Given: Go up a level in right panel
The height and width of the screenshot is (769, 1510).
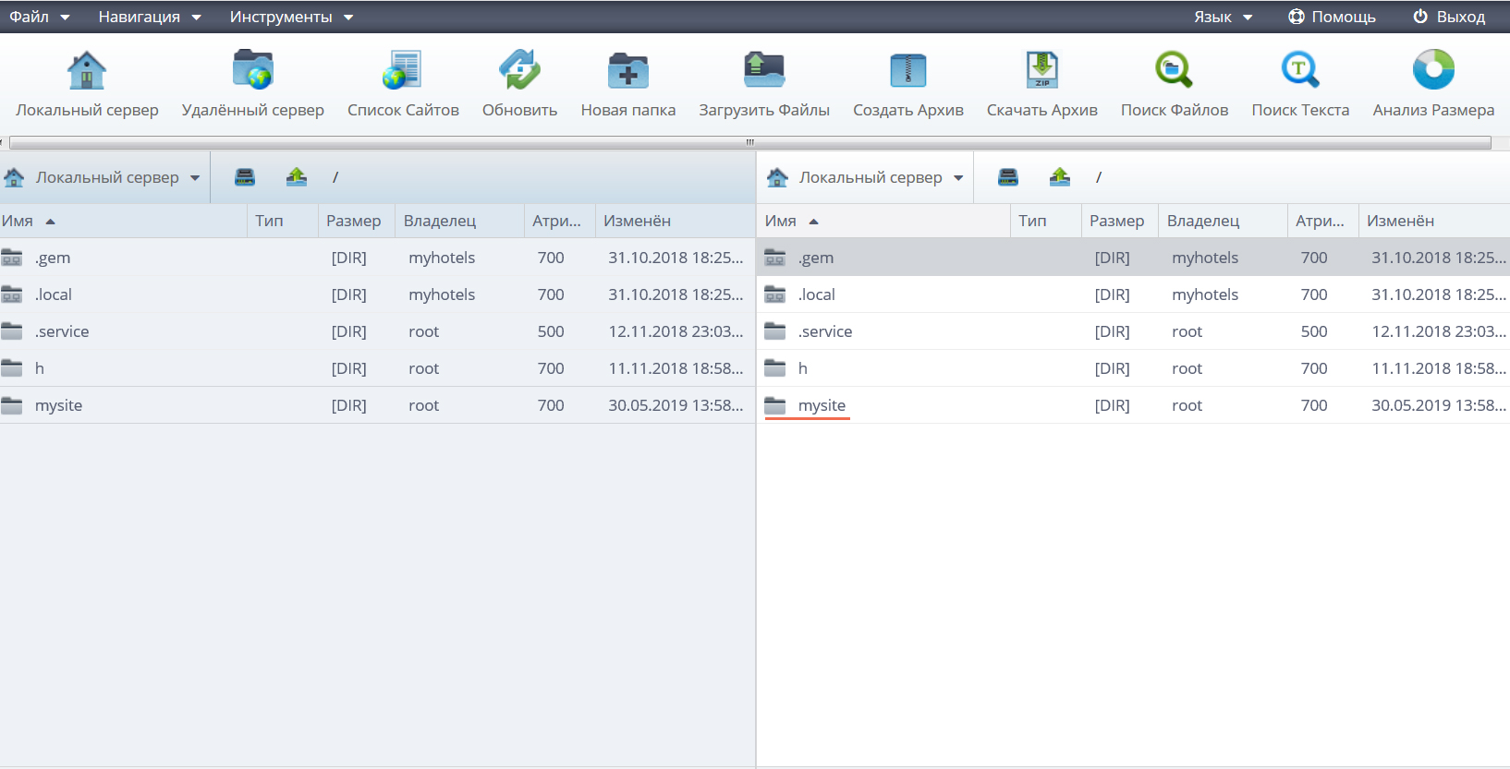Looking at the screenshot, I should 1060,177.
